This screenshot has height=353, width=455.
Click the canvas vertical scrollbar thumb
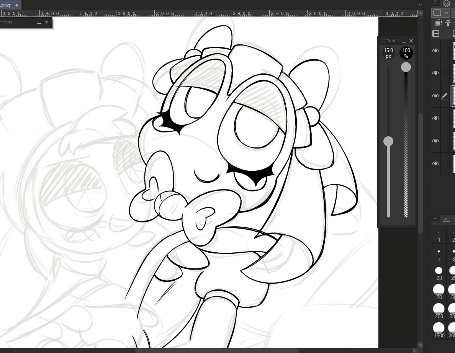pyautogui.click(x=420, y=173)
